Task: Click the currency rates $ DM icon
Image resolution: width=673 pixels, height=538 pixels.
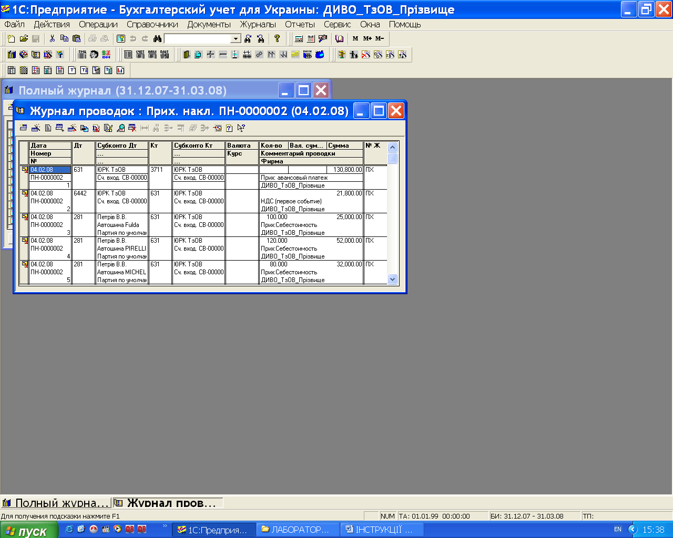Action: (x=107, y=54)
